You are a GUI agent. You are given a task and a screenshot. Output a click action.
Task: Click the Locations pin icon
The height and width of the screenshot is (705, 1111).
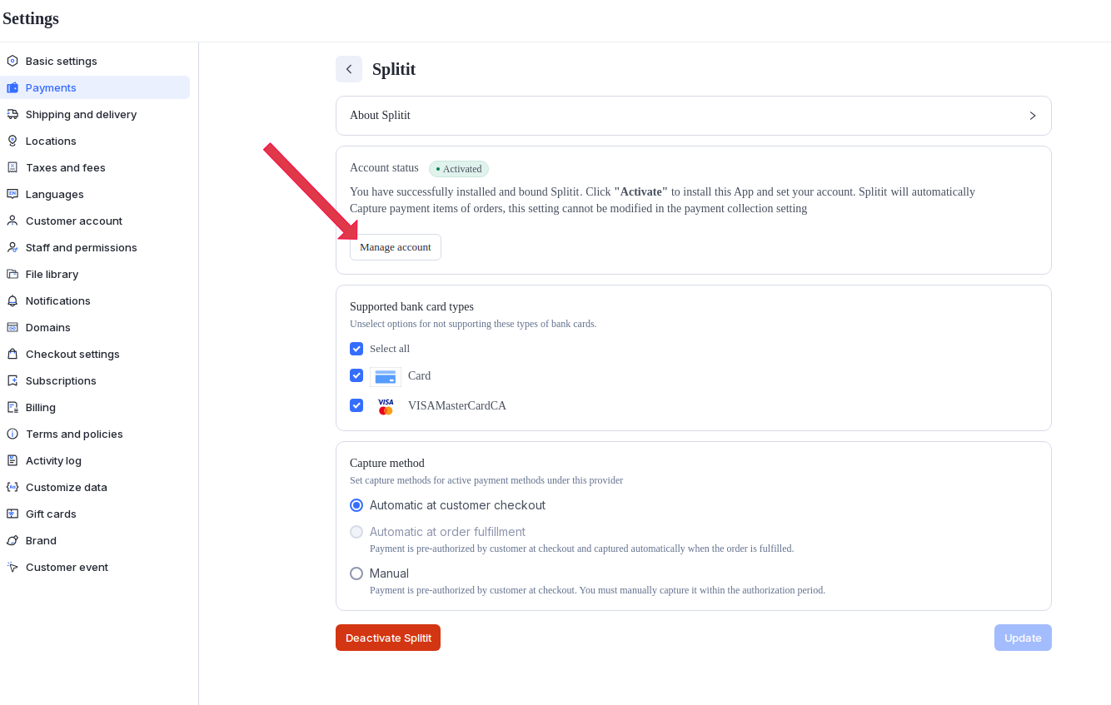pos(12,141)
